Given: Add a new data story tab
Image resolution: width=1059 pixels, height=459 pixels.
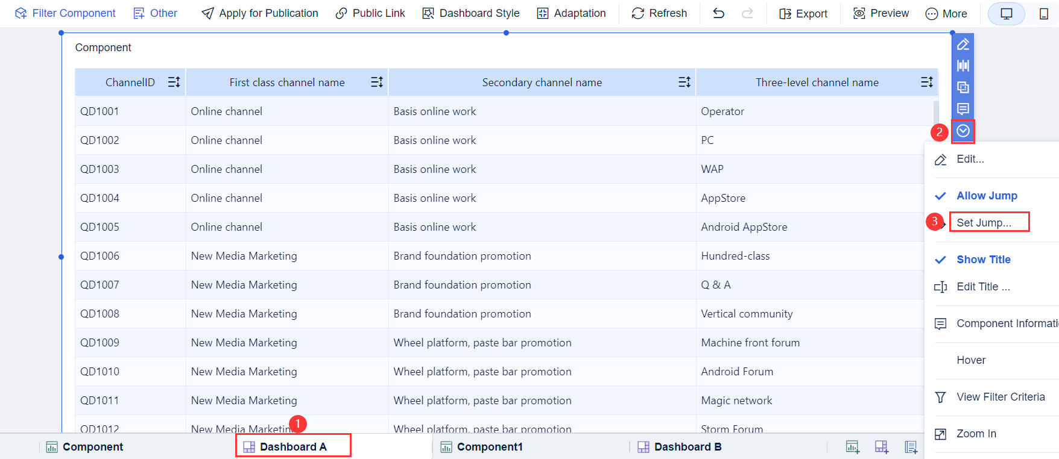Looking at the screenshot, I should click(x=911, y=446).
